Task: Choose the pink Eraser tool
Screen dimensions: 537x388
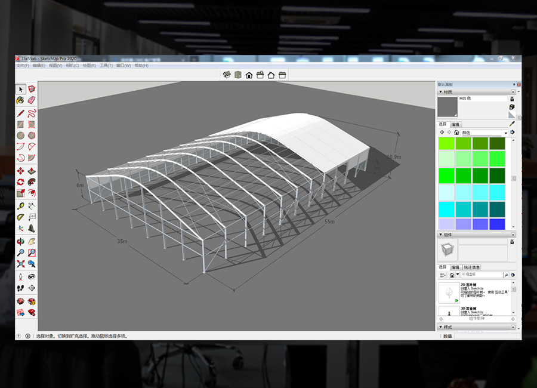Action: [32, 100]
